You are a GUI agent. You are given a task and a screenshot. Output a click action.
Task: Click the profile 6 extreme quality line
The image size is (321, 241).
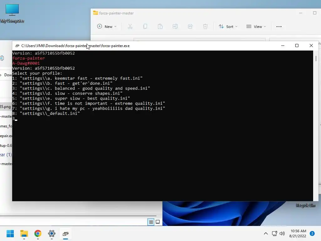tap(89, 103)
